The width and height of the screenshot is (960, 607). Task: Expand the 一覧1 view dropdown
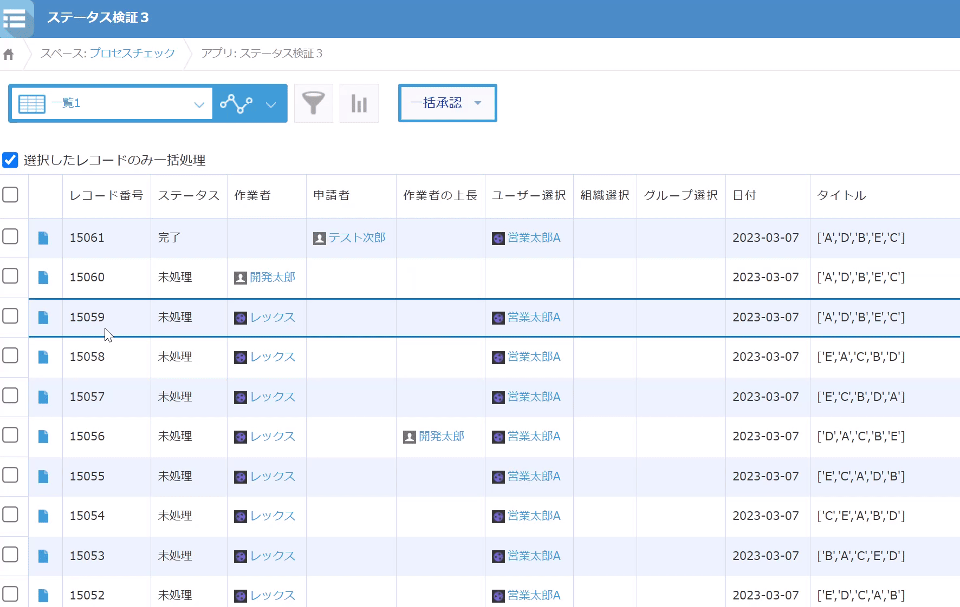pyautogui.click(x=199, y=104)
